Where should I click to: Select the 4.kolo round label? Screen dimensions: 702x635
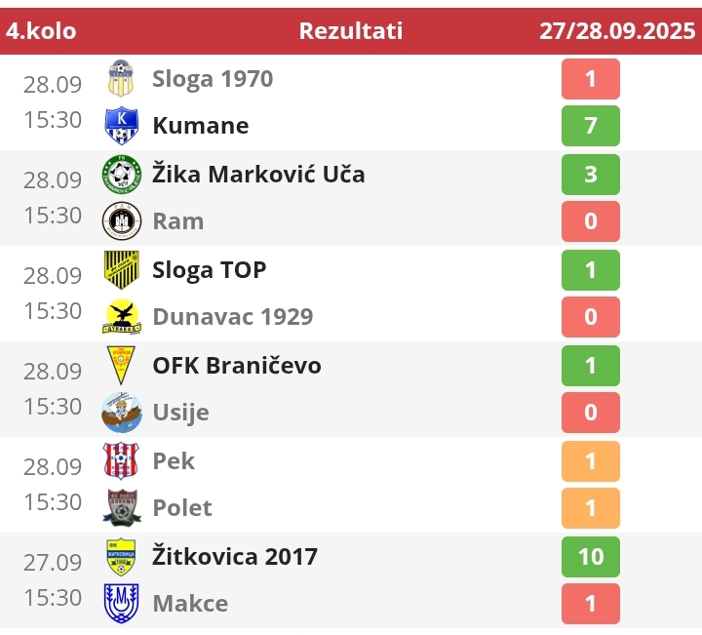41,31
